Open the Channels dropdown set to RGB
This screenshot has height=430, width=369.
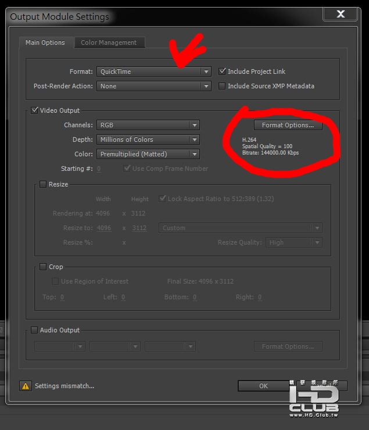148,125
